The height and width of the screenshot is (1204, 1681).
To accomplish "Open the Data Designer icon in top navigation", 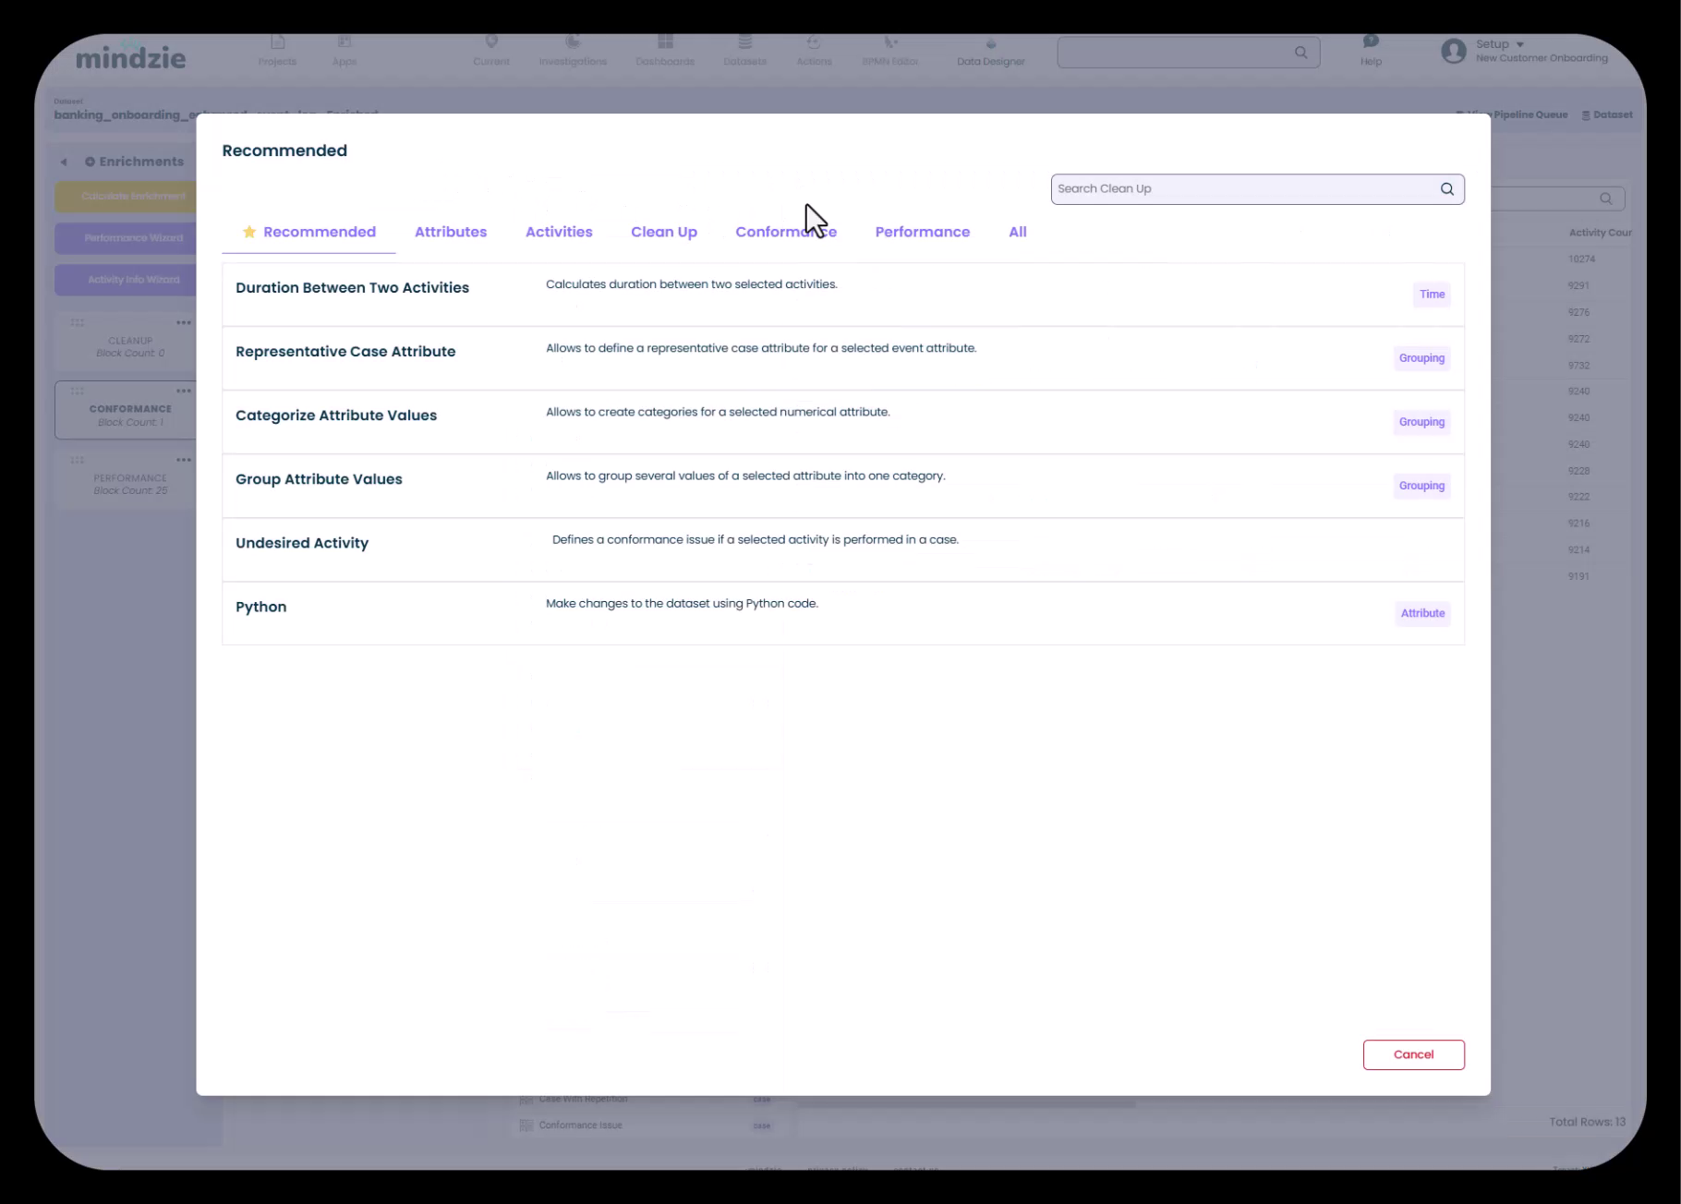I will (990, 44).
